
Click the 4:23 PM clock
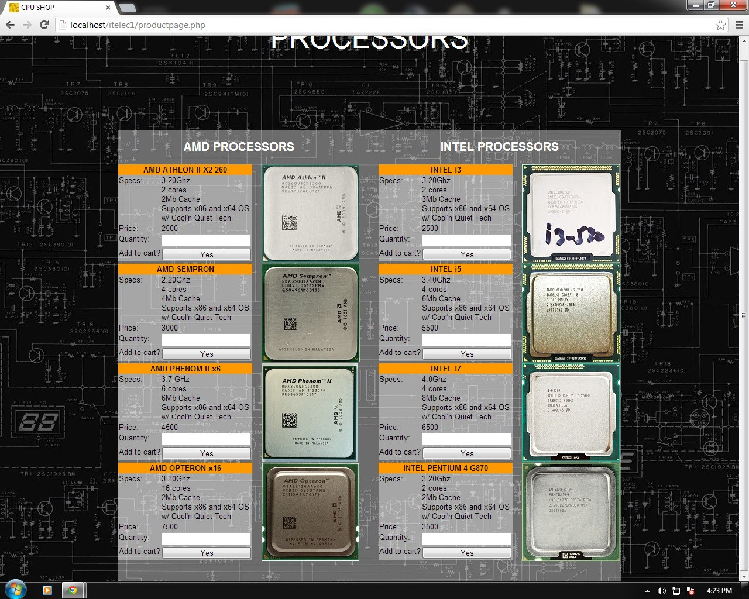719,591
